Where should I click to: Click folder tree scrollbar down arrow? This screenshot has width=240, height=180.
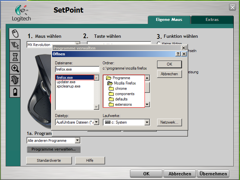147,104
